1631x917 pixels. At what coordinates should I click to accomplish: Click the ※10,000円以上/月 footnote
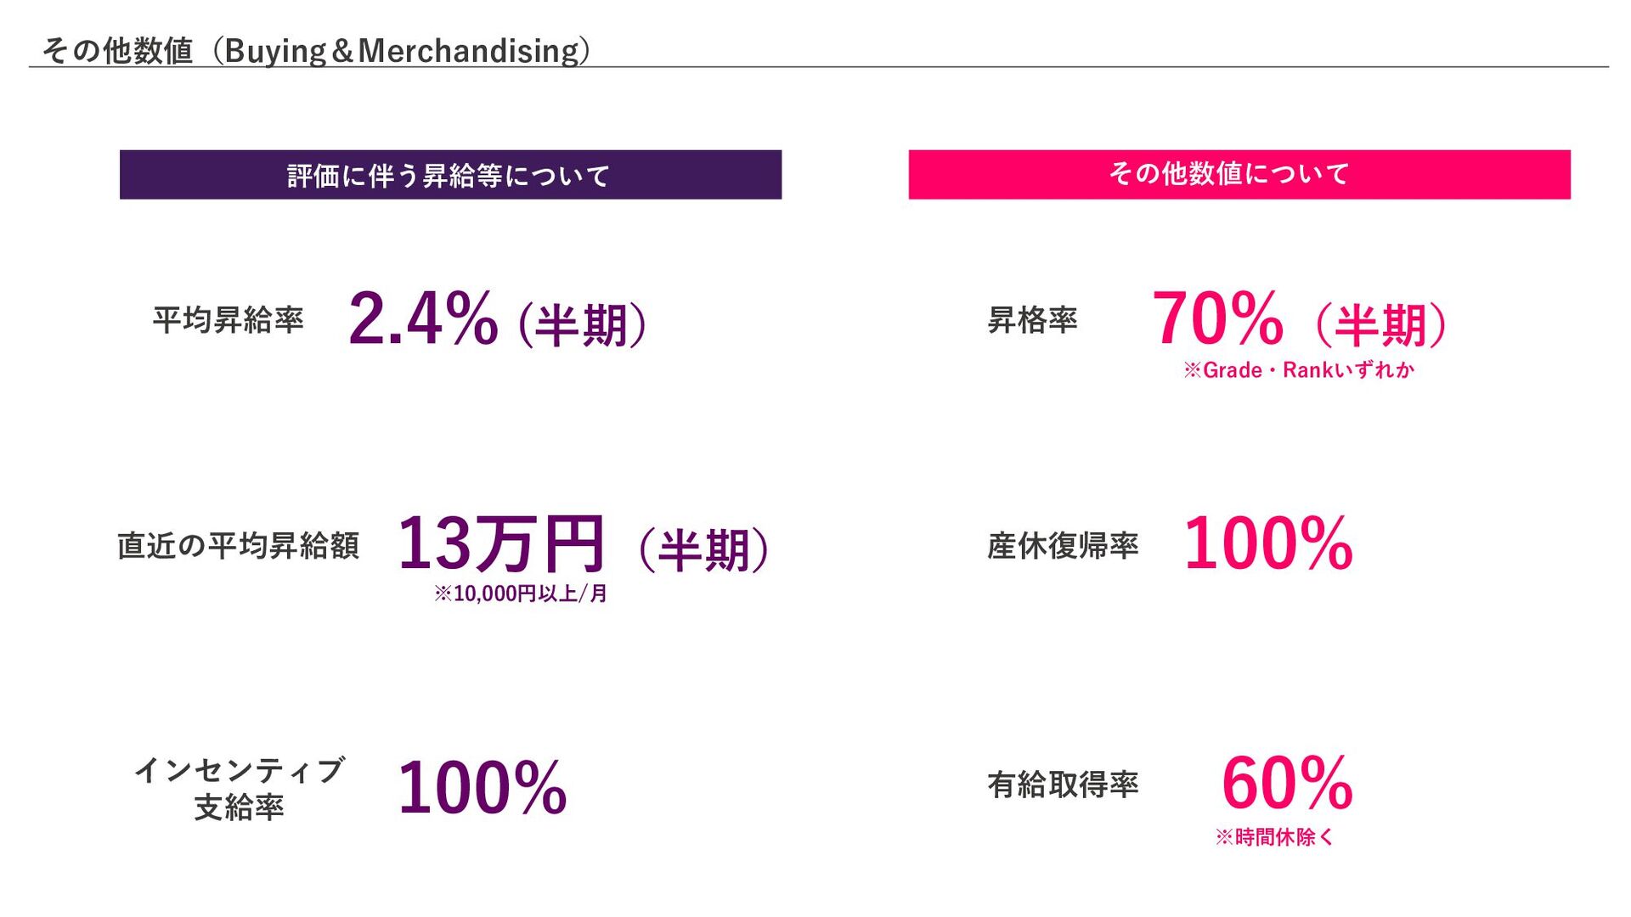[521, 594]
